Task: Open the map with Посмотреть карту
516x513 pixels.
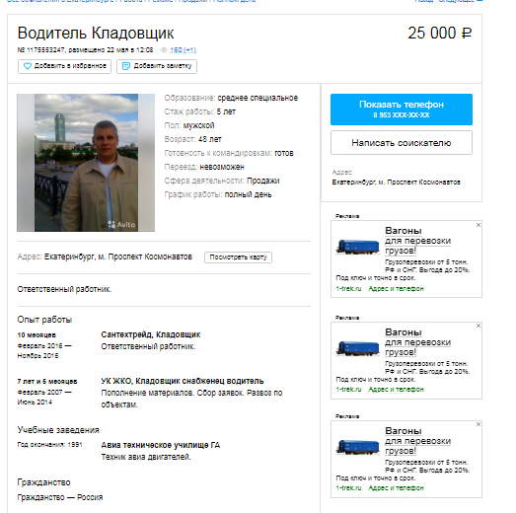Action: [238, 257]
